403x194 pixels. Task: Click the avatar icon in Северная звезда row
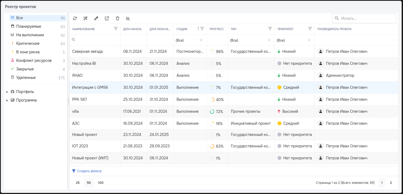point(321,51)
